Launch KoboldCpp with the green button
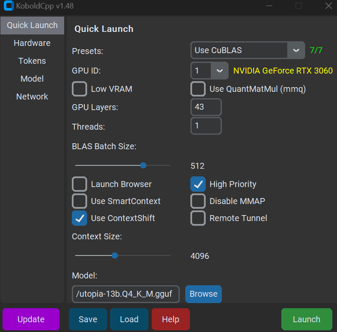The height and width of the screenshot is (332, 337). pyautogui.click(x=307, y=319)
